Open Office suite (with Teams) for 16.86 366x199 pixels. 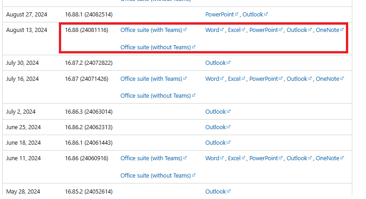[x=153, y=158]
